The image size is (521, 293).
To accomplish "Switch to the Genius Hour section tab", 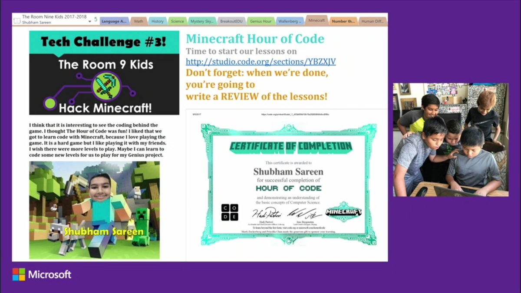I will [x=260, y=21].
